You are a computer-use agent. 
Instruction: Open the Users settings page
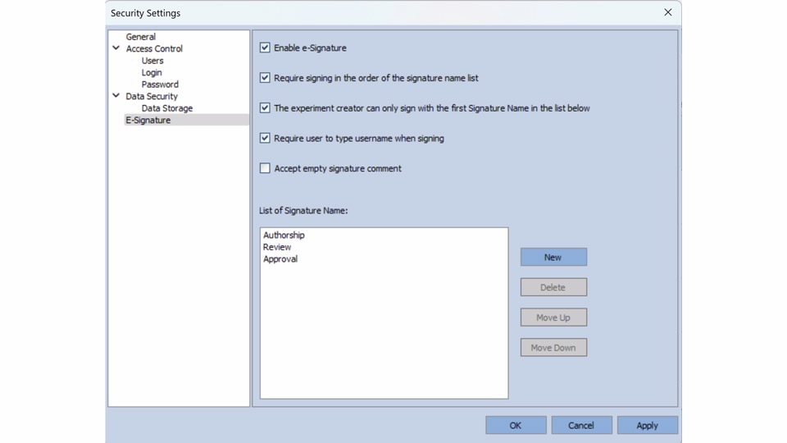pos(152,61)
